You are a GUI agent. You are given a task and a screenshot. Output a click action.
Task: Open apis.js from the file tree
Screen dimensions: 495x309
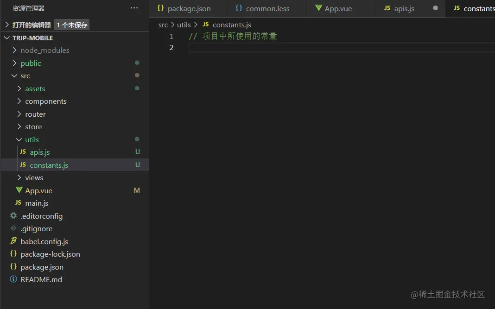click(75, 152)
